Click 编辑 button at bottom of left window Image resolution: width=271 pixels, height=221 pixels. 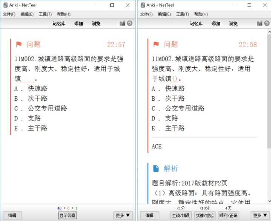point(12,215)
